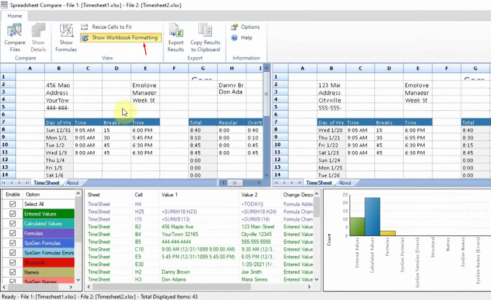
Task: Click the '=TODAY()' value in results
Action: 252,204
